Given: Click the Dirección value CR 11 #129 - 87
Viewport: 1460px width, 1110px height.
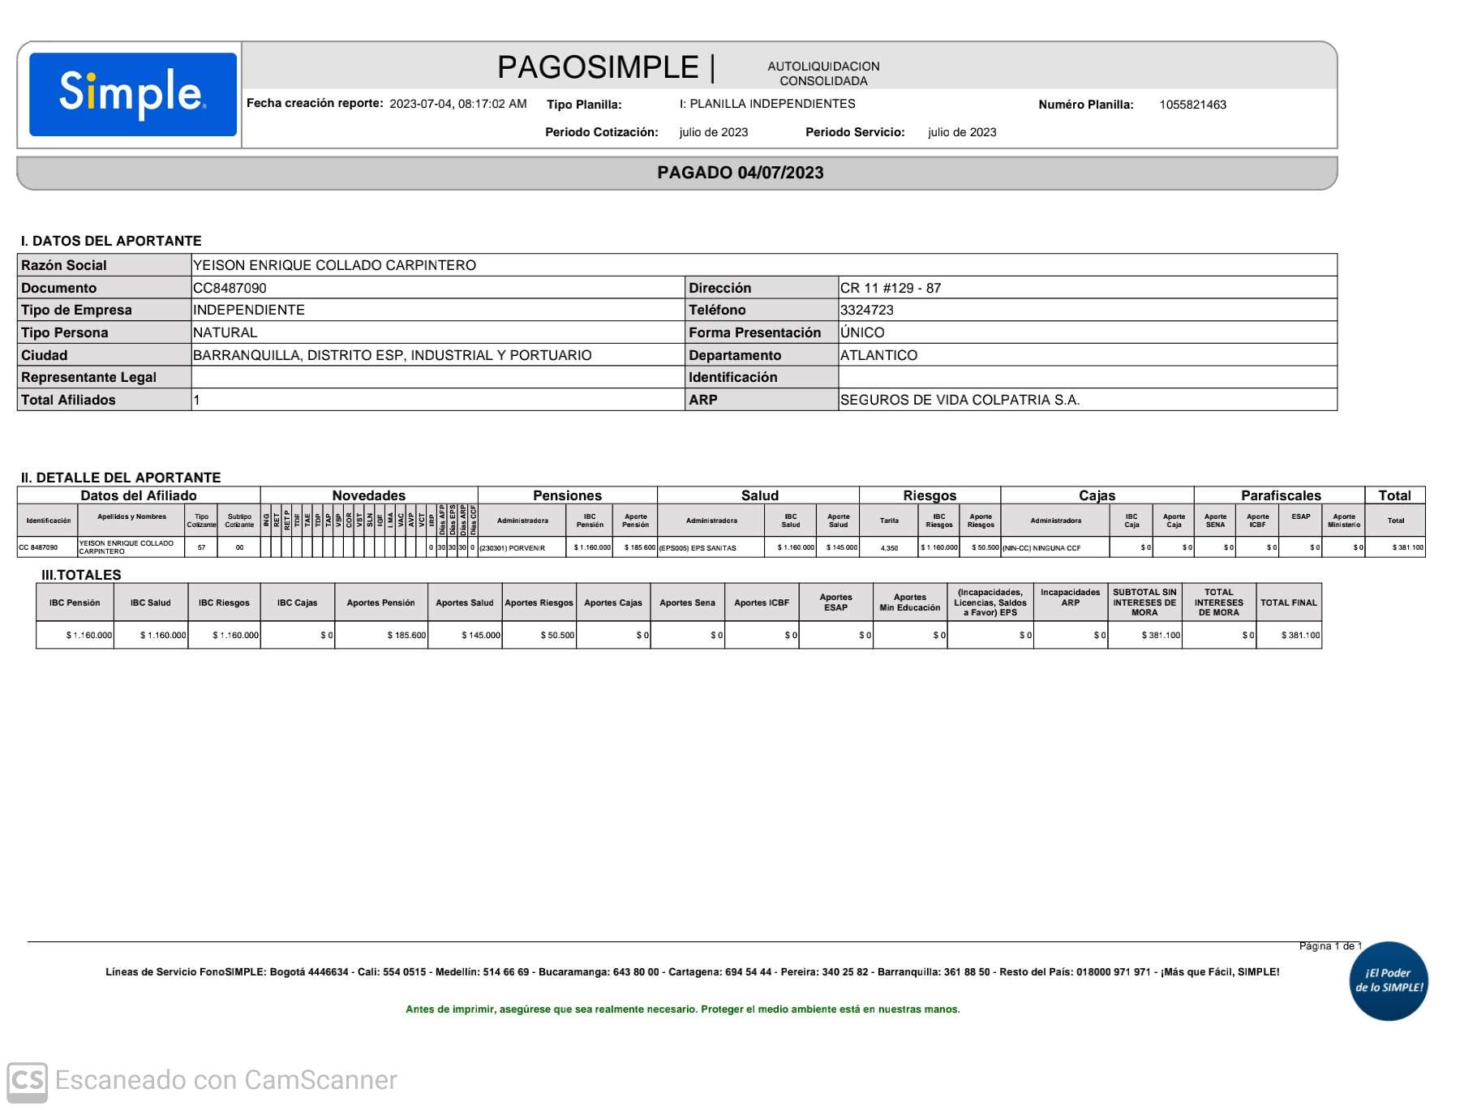Looking at the screenshot, I should coord(890,288).
